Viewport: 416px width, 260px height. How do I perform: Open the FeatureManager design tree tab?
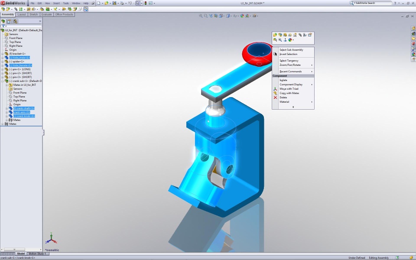[3, 21]
